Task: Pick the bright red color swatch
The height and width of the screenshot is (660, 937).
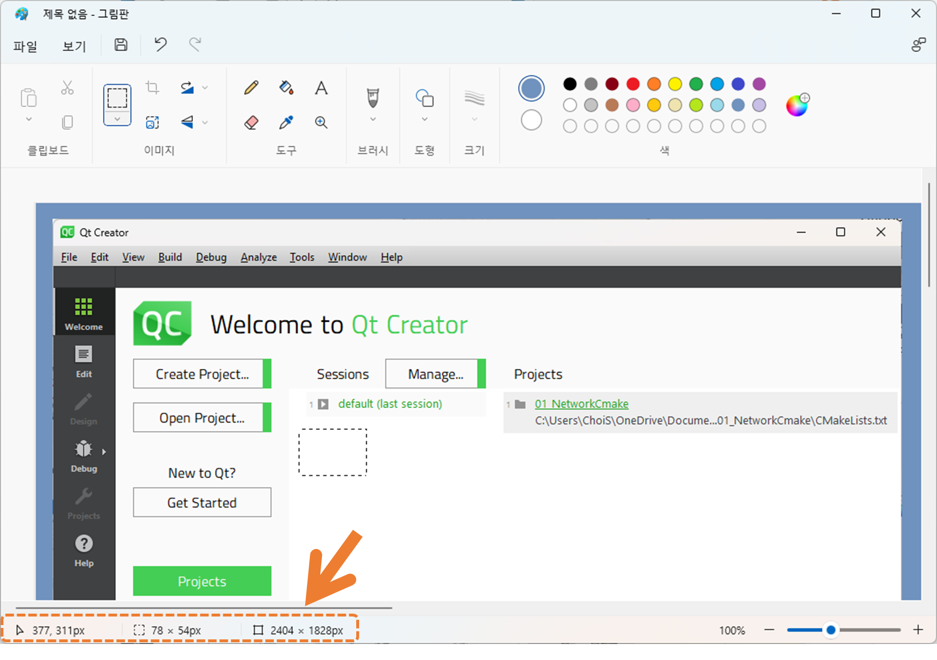Action: (x=633, y=84)
